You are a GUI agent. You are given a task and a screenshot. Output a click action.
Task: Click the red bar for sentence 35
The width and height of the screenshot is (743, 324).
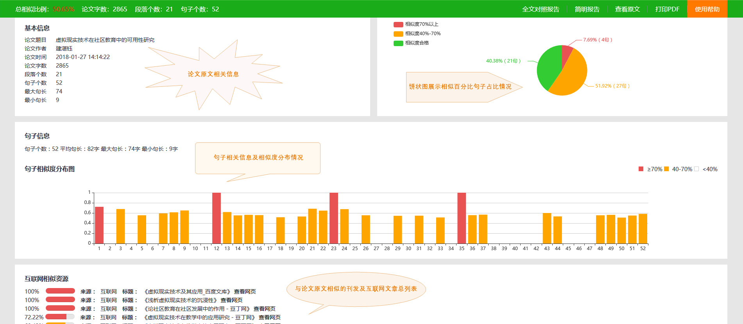click(462, 218)
